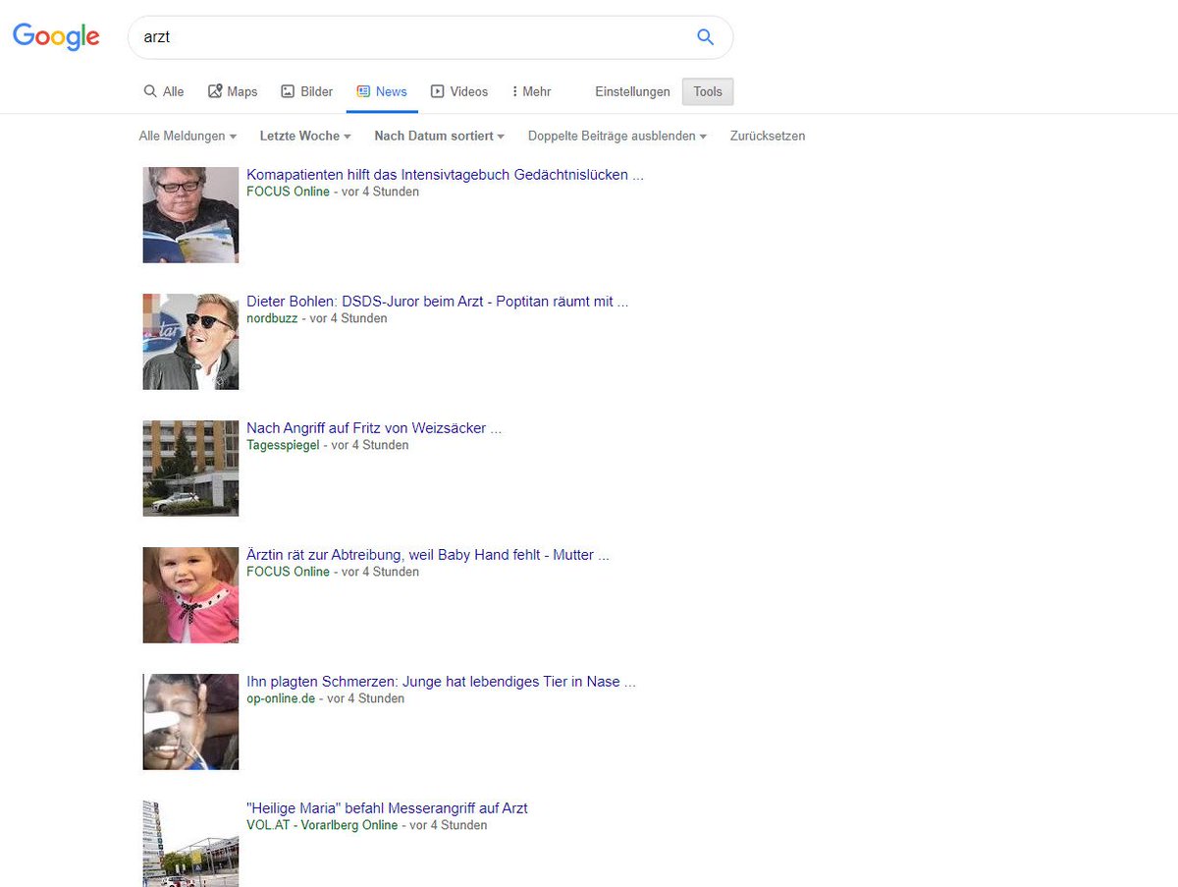Open Doppelte Beiträge ausblenden dropdown

[617, 137]
